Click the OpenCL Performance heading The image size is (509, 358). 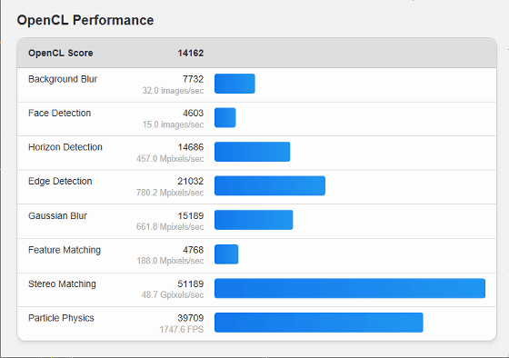click(x=85, y=20)
